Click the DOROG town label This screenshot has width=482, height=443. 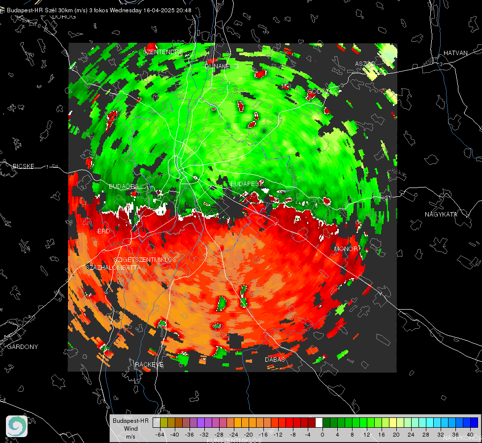pyautogui.click(x=64, y=17)
